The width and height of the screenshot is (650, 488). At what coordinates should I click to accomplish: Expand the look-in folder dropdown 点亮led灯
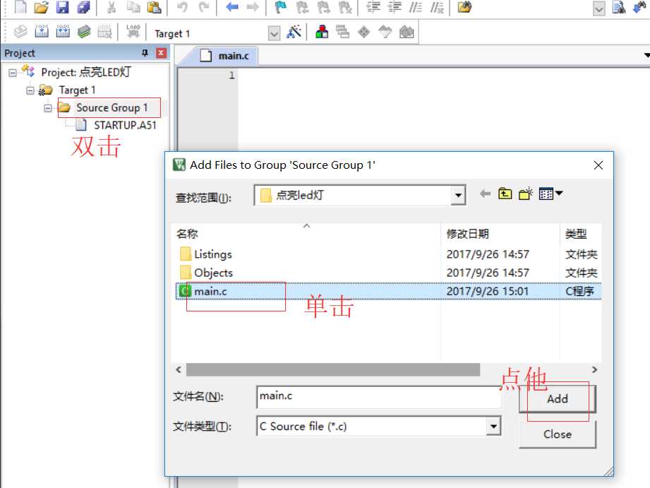(458, 195)
